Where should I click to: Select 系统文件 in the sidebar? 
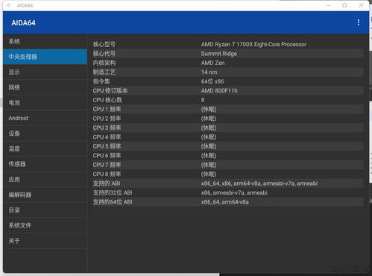coord(45,225)
